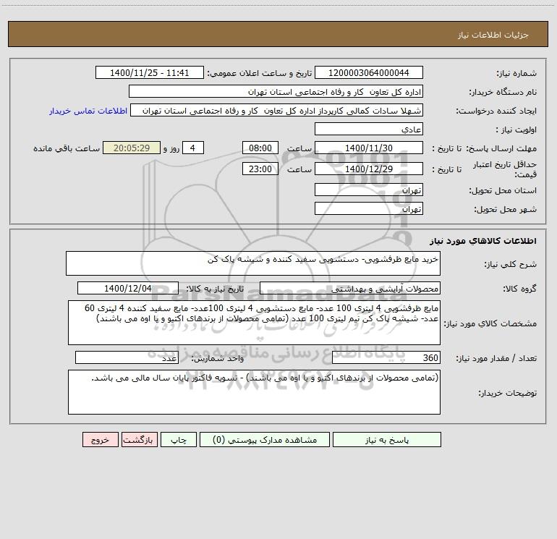The height and width of the screenshot is (539, 557).
Task: Click the حداقل تاریخ اعتبار قیمت label
Action: pyautogui.click(x=505, y=169)
